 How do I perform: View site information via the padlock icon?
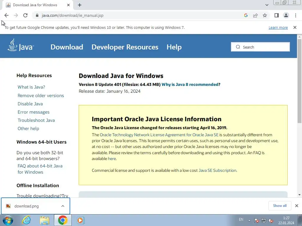pyautogui.click(x=37, y=15)
